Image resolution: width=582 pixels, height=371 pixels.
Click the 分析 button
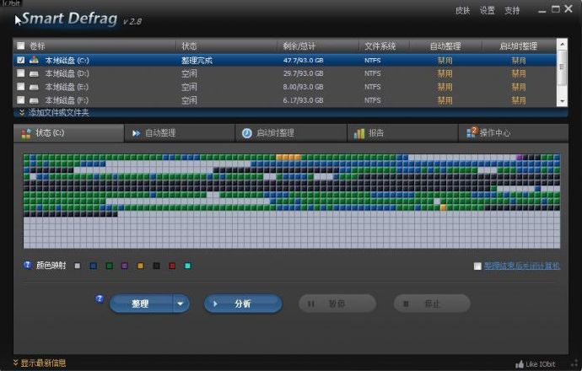[x=242, y=304]
